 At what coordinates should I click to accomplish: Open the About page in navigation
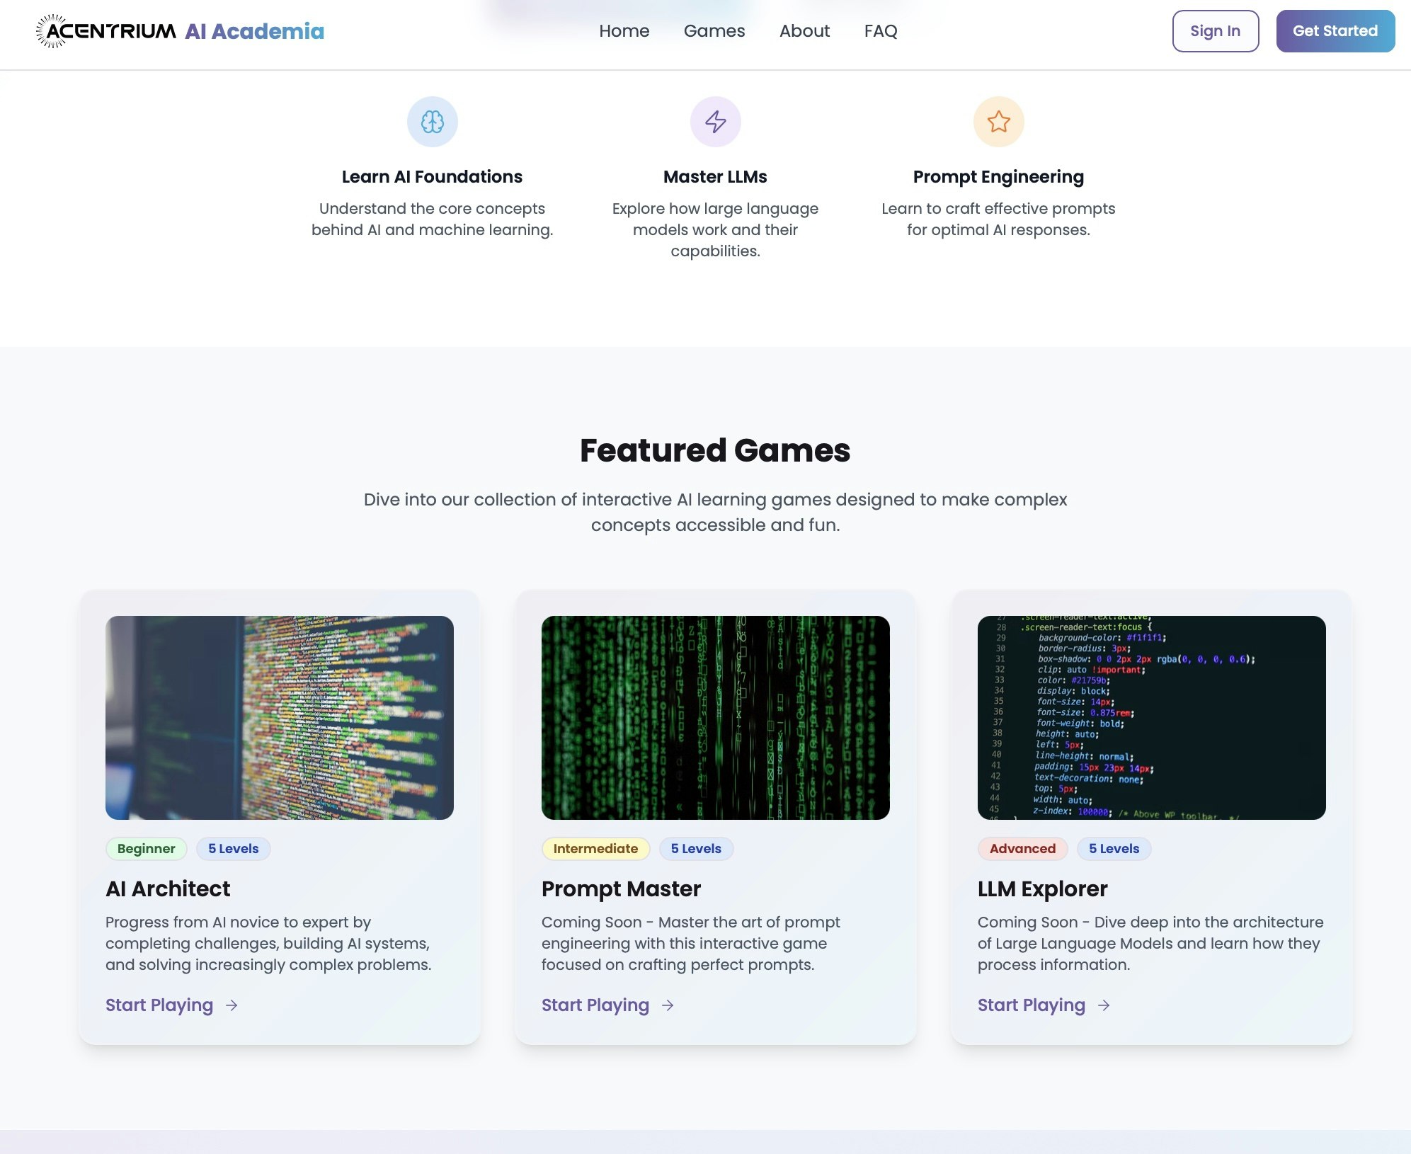[804, 31]
